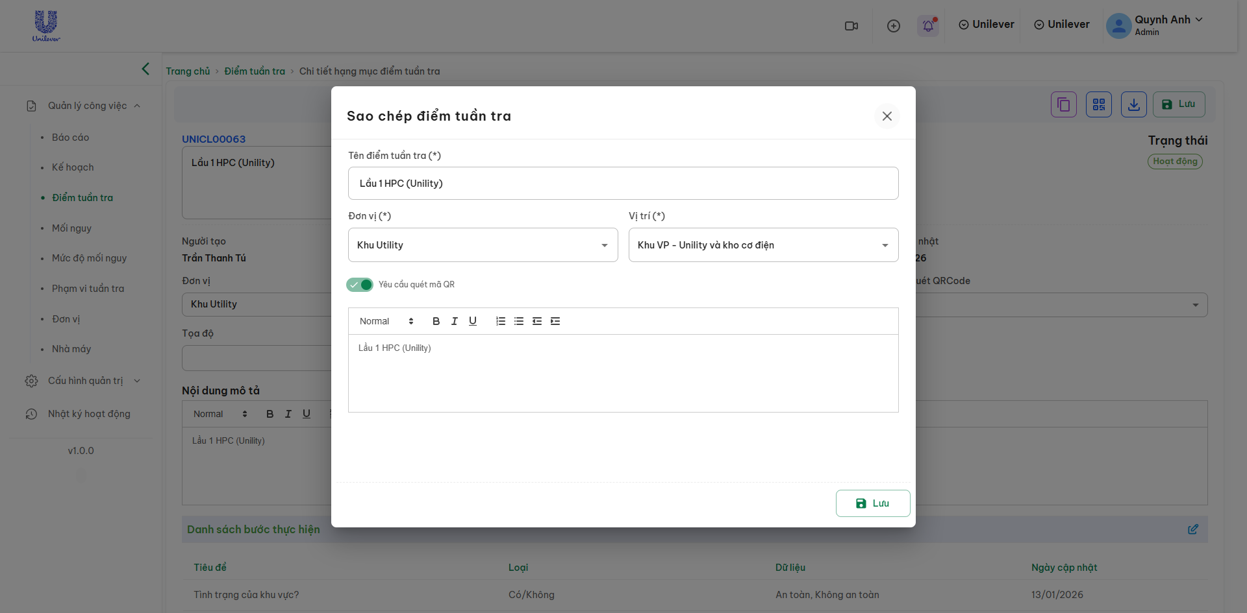Close the 'Sao chép điểm tuần tra' dialog
Screen dimensions: 1247x613
pyautogui.click(x=887, y=116)
